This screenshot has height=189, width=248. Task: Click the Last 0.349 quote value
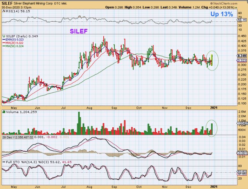click(x=169, y=7)
